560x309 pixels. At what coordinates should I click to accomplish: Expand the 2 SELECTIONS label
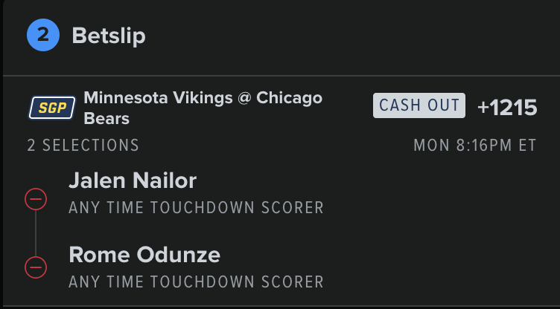coord(83,146)
